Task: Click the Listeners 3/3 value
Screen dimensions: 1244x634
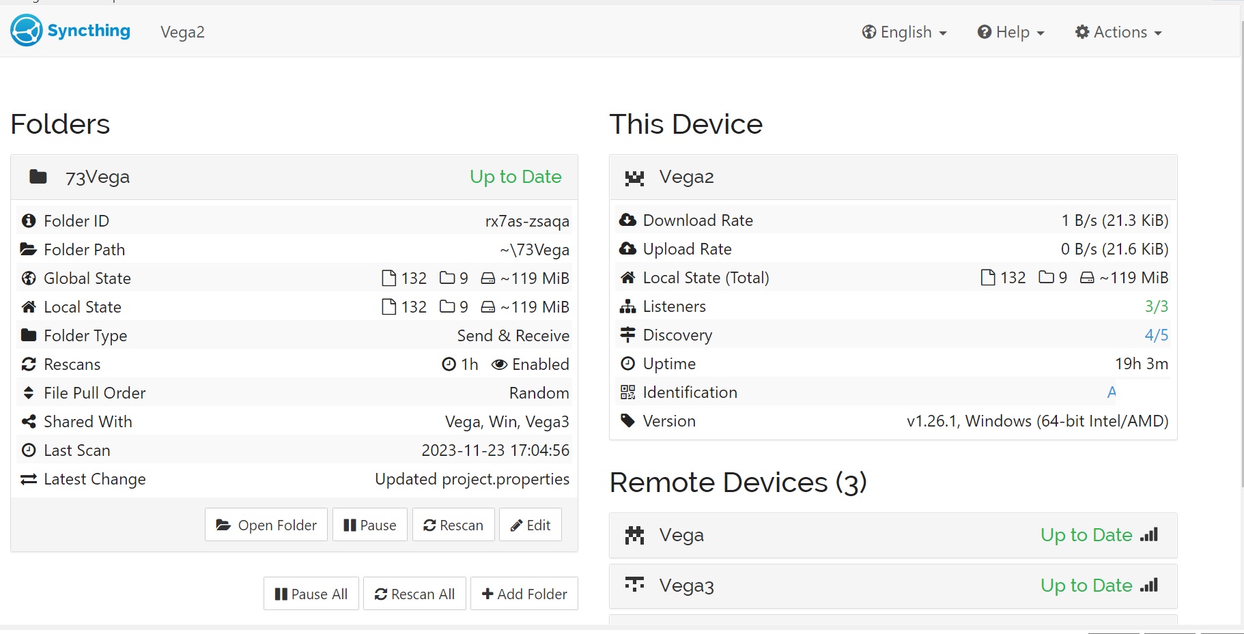Action: coord(1157,306)
